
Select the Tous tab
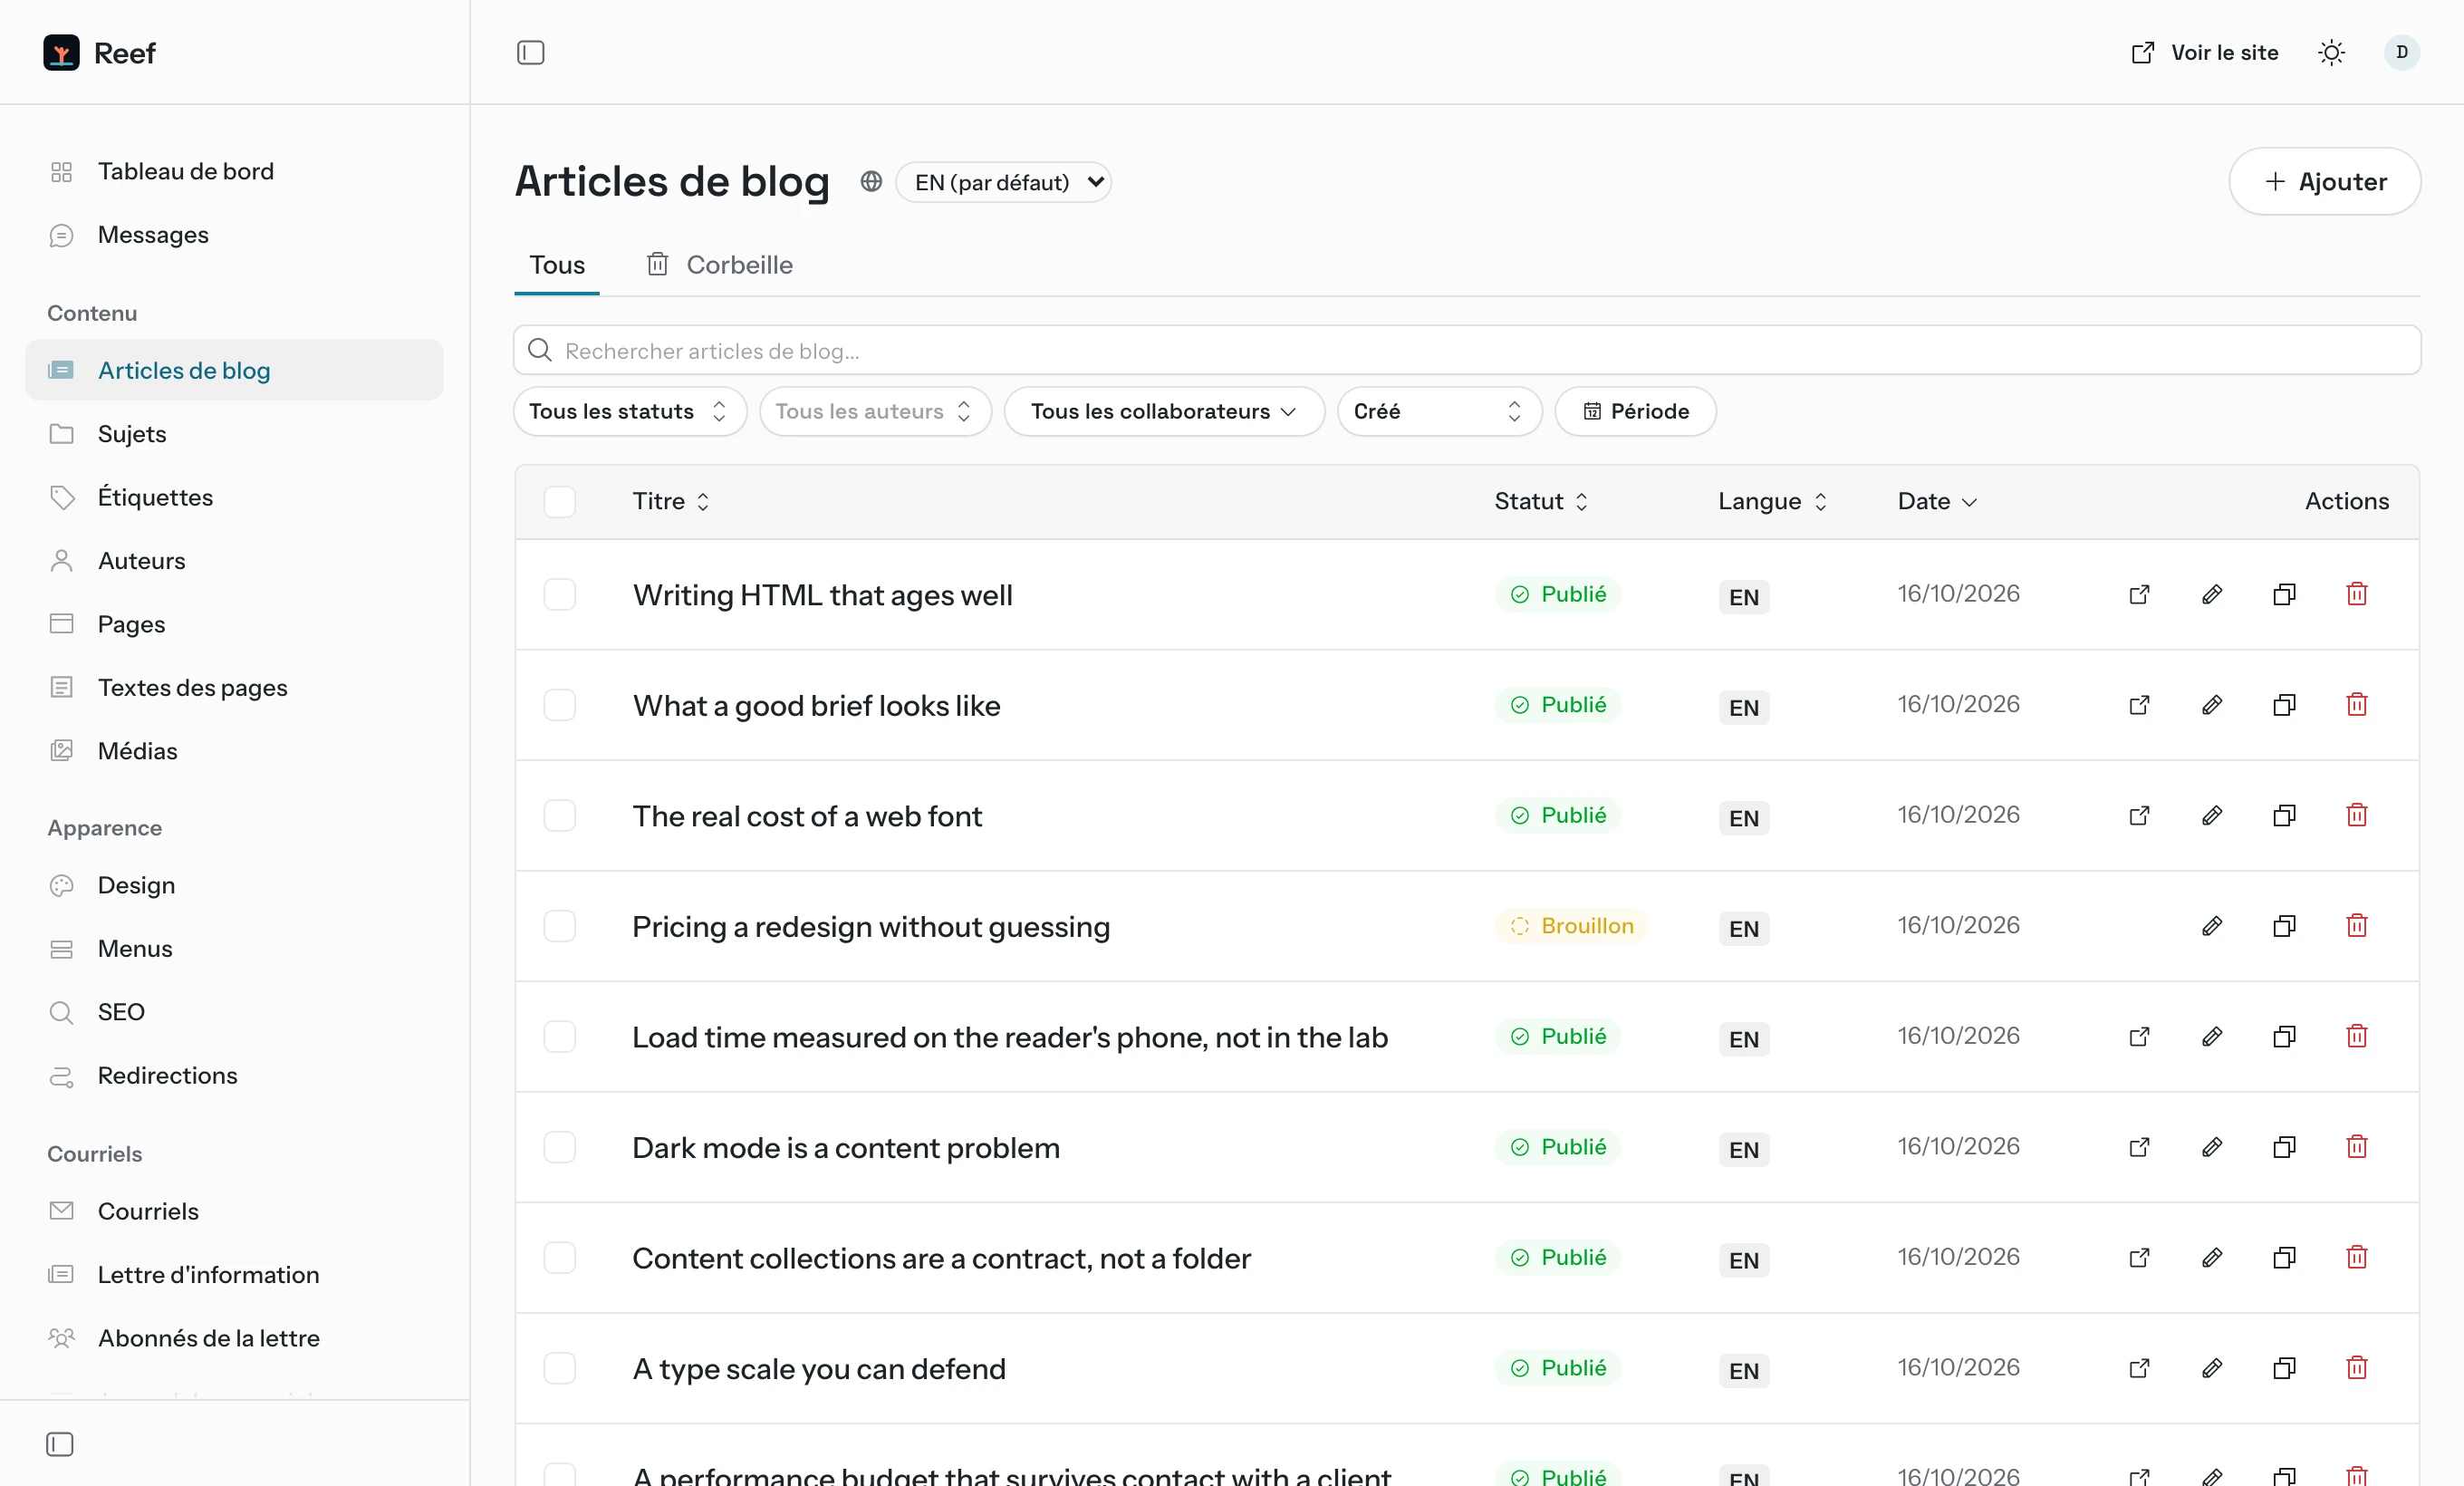(557, 265)
